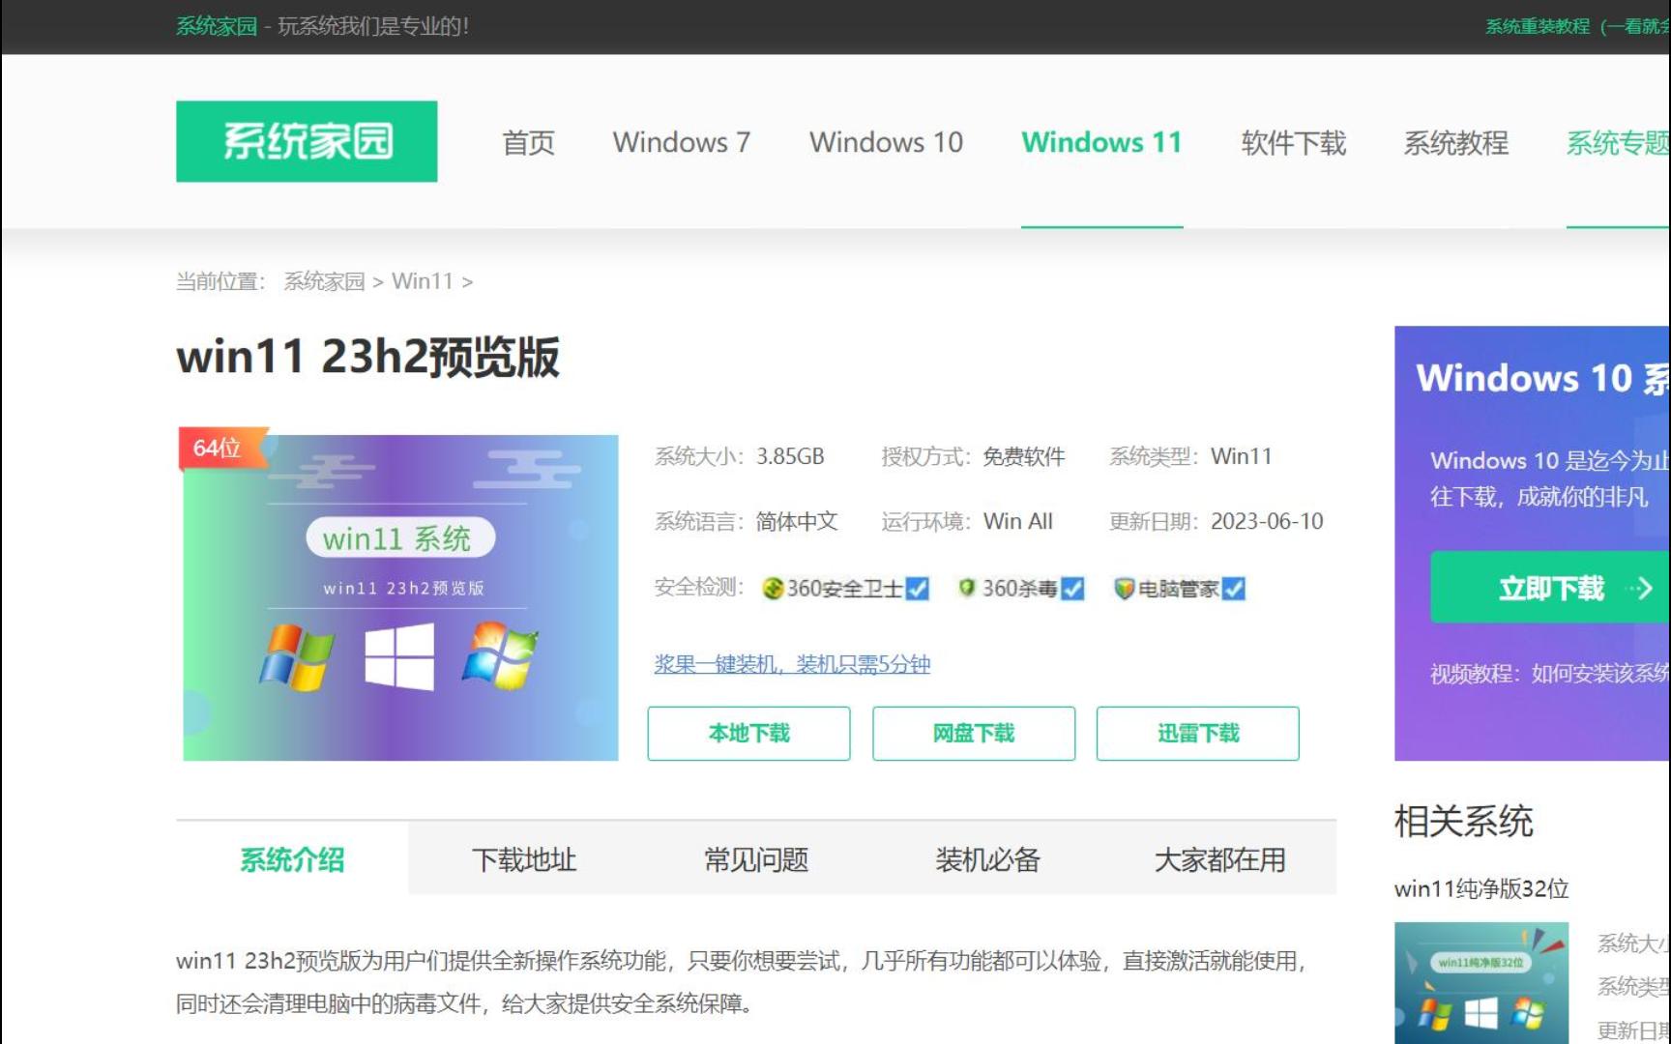The image size is (1671, 1044).
Task: Click the 相关系统 heading
Action: click(x=1464, y=822)
